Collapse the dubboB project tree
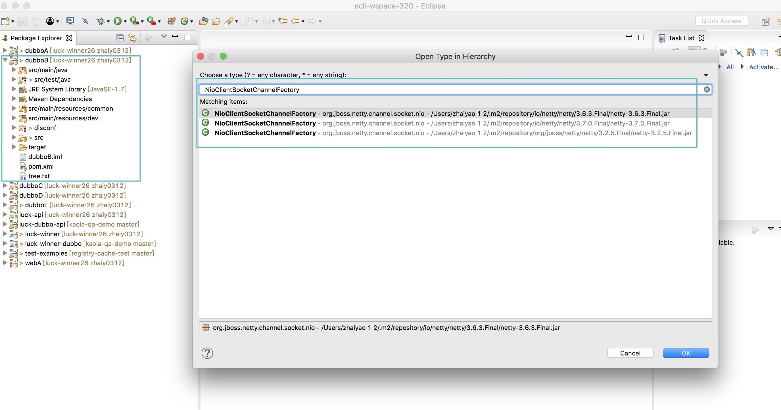The height and width of the screenshot is (410, 781). pos(5,60)
